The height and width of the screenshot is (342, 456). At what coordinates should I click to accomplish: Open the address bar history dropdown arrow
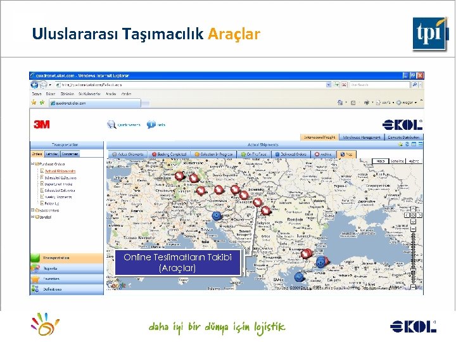[x=329, y=85]
